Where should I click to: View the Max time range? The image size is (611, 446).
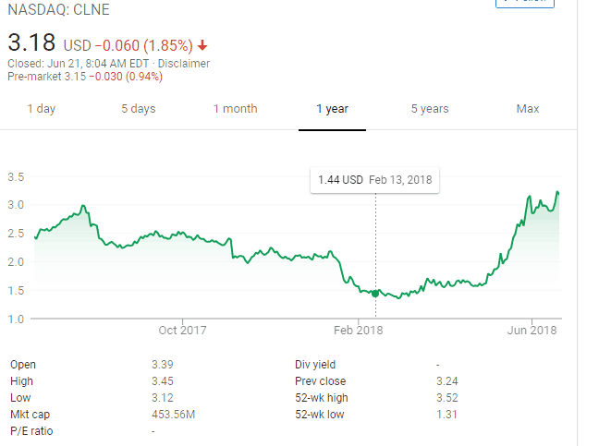[528, 109]
